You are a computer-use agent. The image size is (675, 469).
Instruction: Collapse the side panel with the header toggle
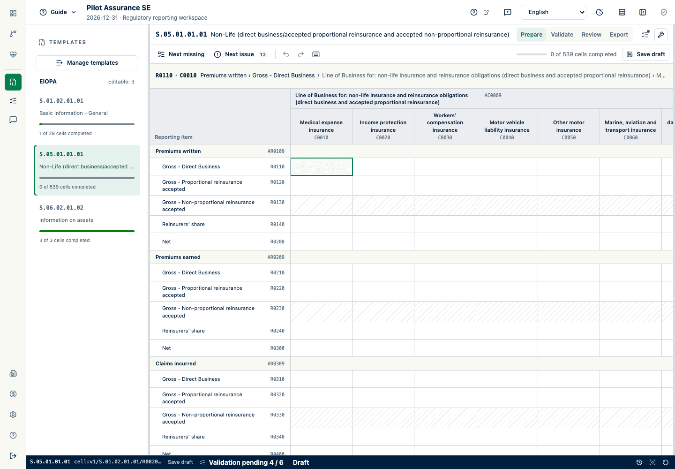point(643,12)
